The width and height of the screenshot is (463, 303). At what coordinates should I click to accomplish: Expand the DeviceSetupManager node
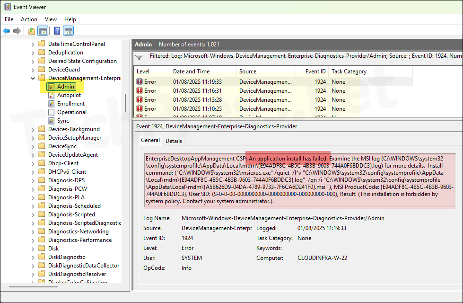pos(33,138)
